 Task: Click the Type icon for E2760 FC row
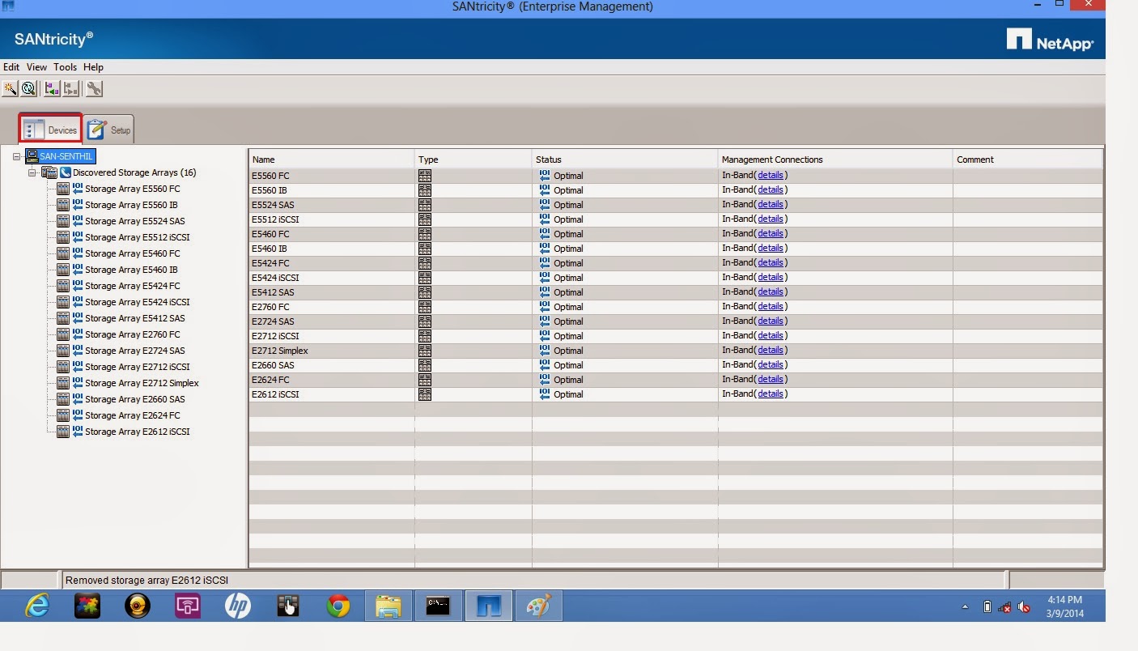click(424, 306)
